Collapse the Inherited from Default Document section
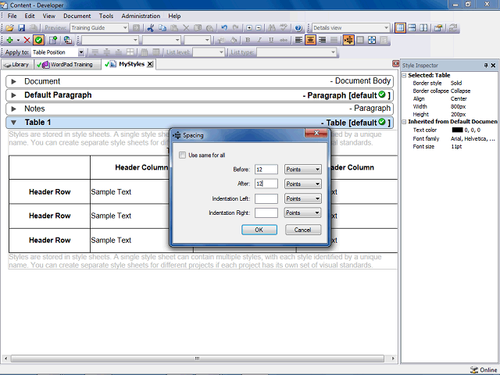The image size is (500, 375). [404, 122]
